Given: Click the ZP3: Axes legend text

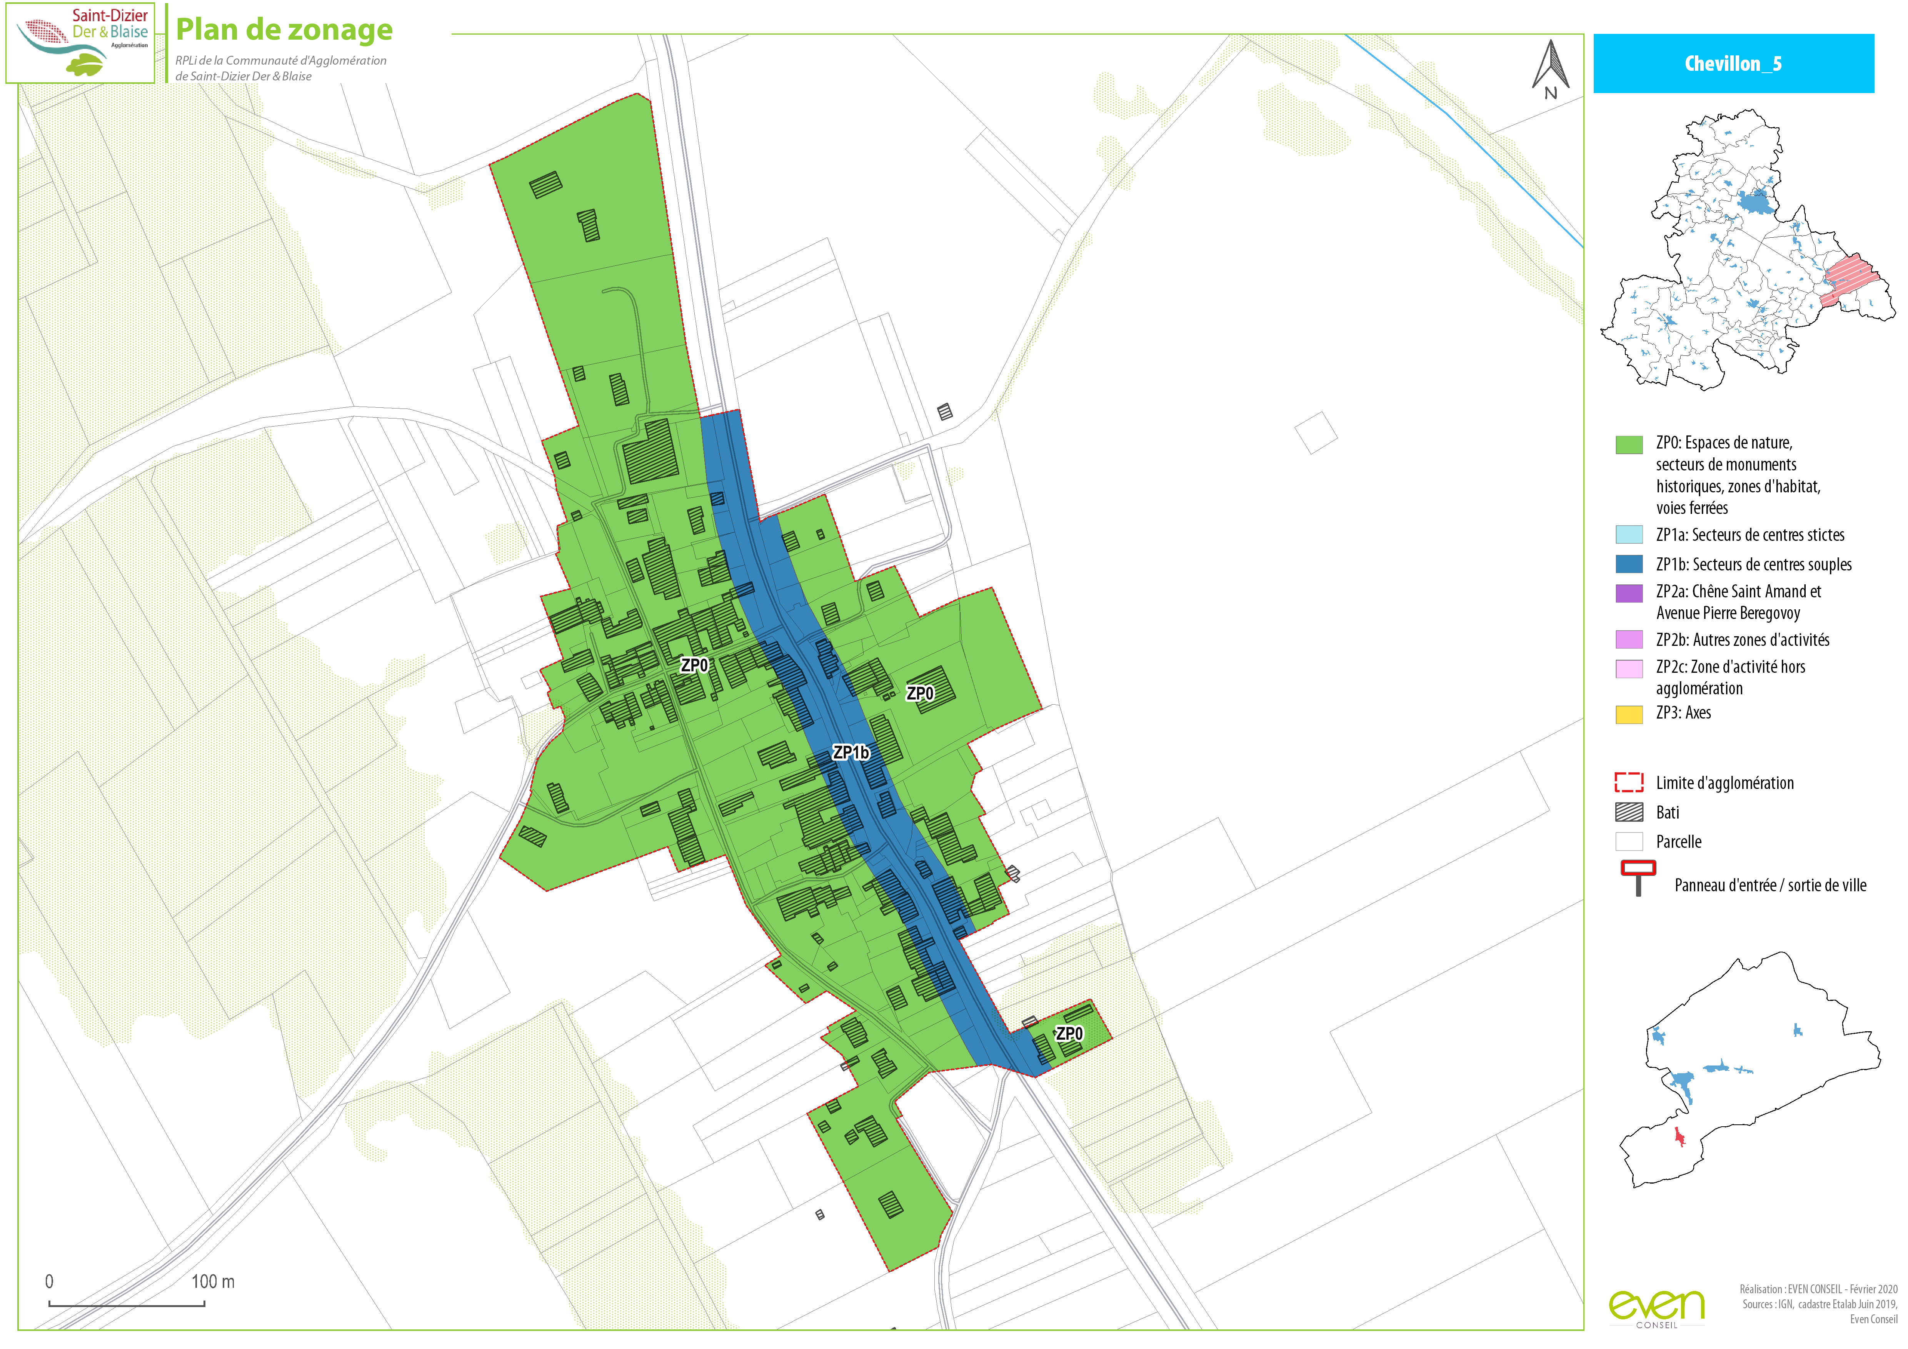Looking at the screenshot, I should coord(1683,713).
